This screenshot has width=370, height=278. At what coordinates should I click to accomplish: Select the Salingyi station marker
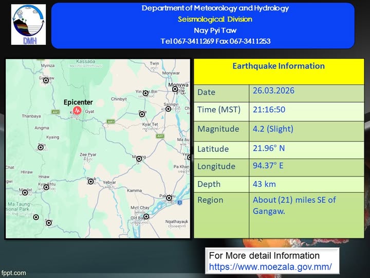point(168,109)
